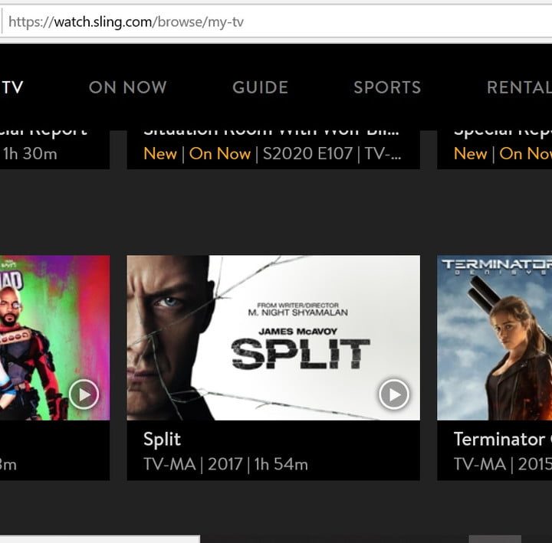Click On Now label beside S2020 E107
Image resolution: width=552 pixels, height=543 pixels.
point(220,154)
